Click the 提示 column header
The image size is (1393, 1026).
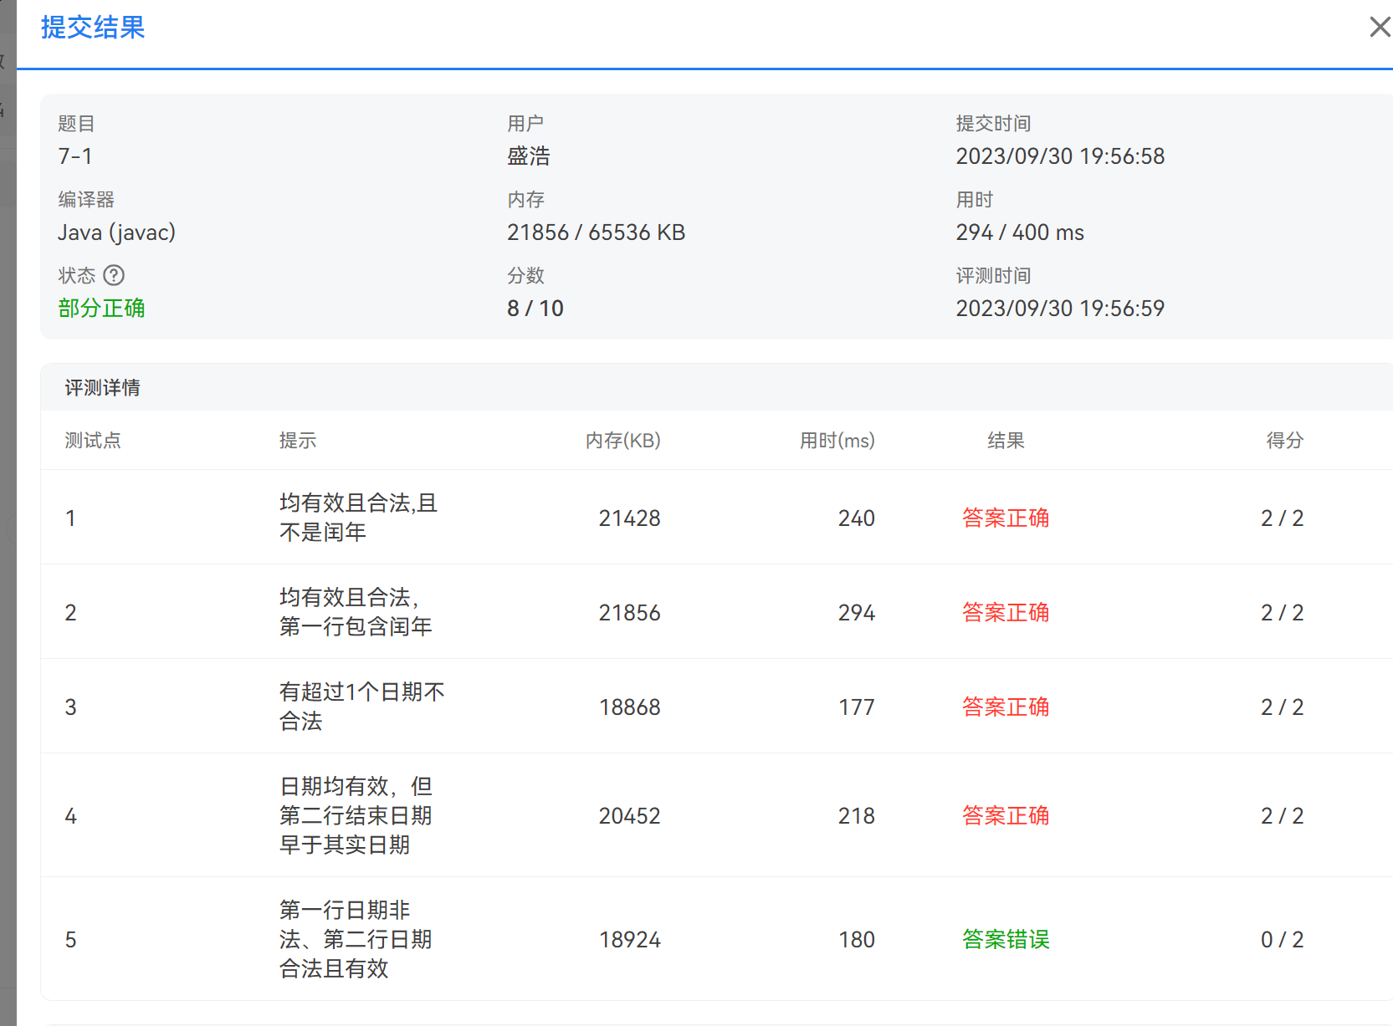click(x=298, y=441)
